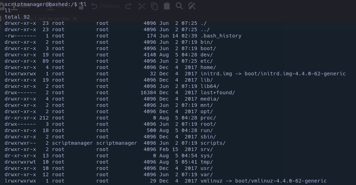The width and height of the screenshot is (356, 185).
Task: Click the 'opt/' directory name
Action: [206, 112]
